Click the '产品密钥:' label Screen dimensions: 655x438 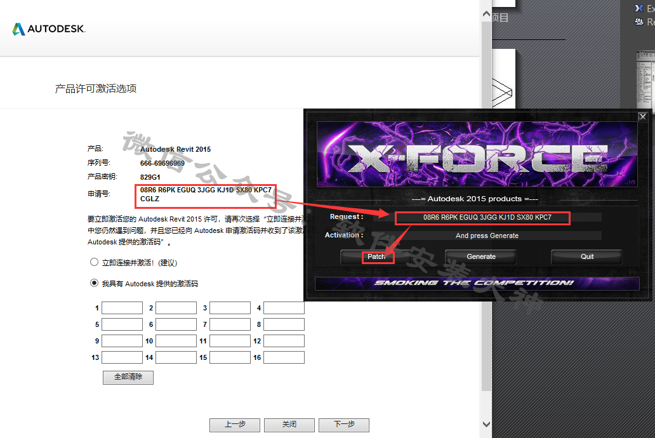pos(102,177)
